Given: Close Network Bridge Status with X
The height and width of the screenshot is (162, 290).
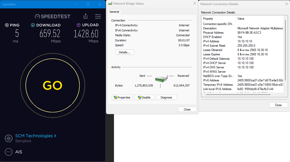Looking at the screenshot, I should point(194,3).
